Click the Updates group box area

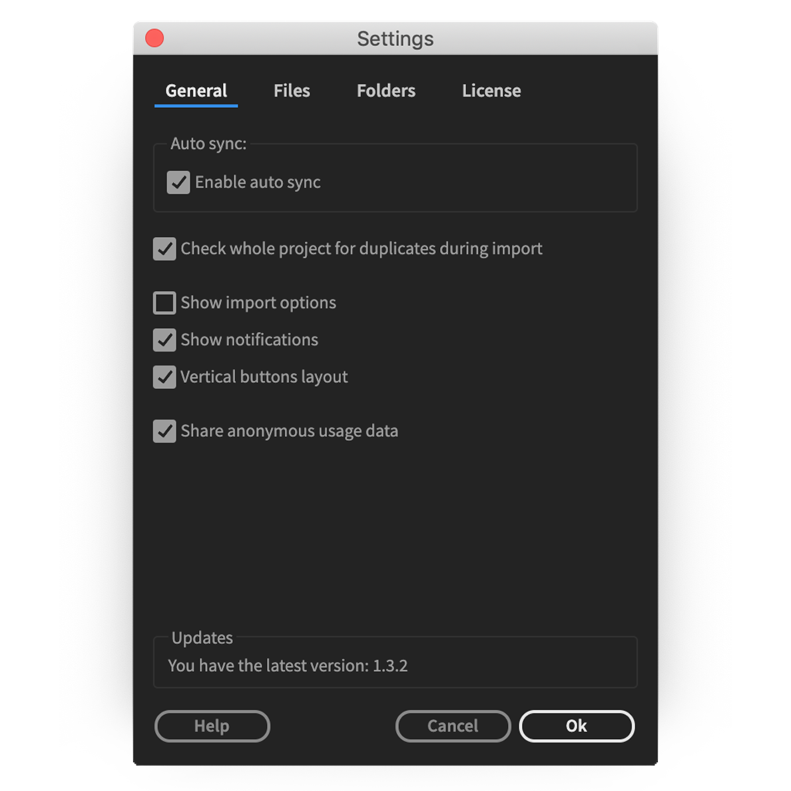[x=396, y=662]
